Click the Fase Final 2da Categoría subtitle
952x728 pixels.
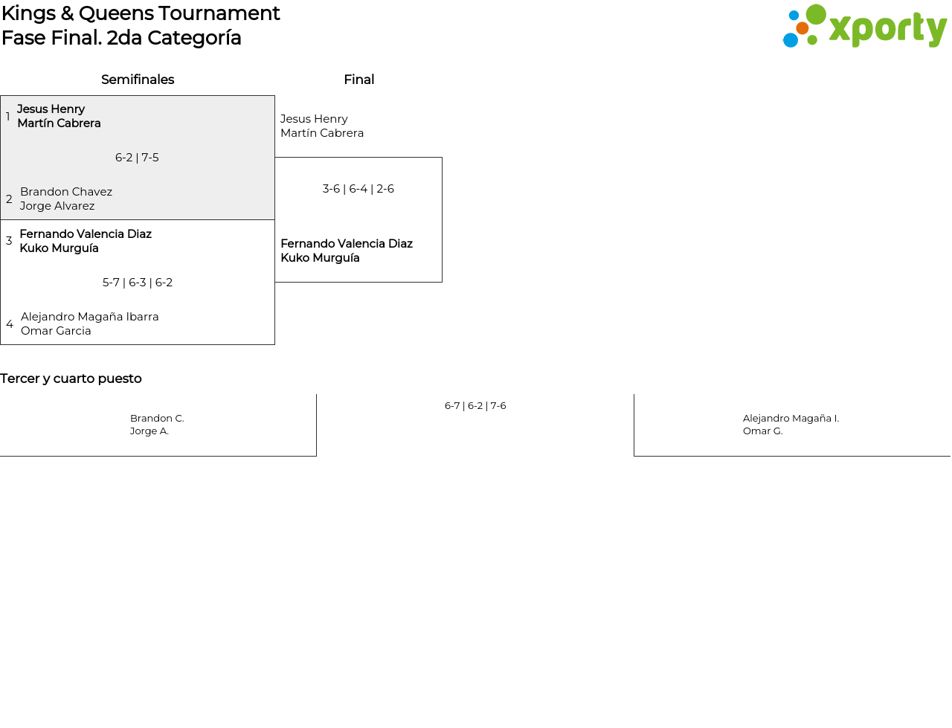(121, 38)
